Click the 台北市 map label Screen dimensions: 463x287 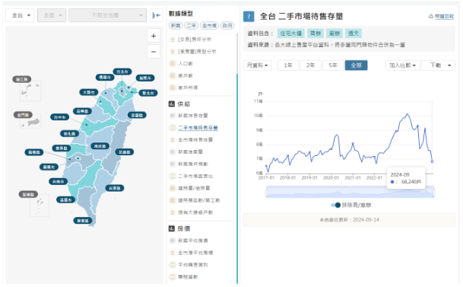pyautogui.click(x=122, y=72)
